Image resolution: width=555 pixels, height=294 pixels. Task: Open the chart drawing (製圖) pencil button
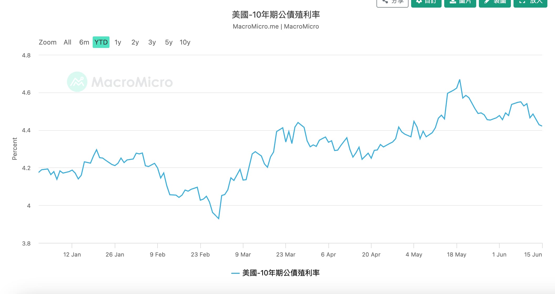pos(495,3)
